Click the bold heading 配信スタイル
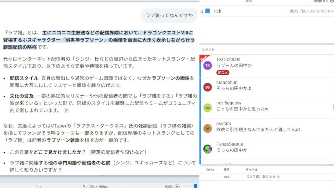 pos(24,78)
